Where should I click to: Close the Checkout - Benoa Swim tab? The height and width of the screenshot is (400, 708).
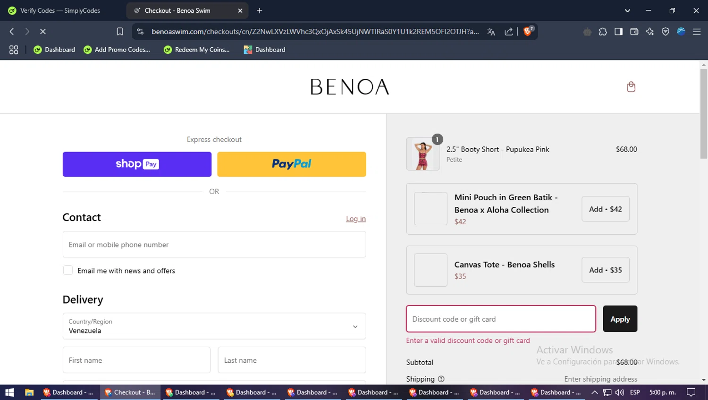tap(240, 10)
